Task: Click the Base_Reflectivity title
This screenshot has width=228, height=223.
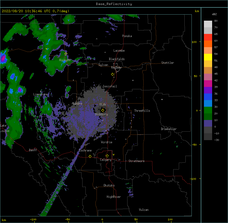Action: point(114,4)
